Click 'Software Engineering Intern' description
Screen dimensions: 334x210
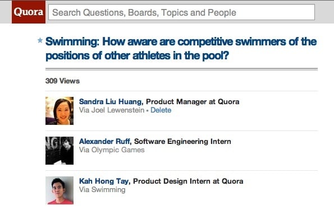[182, 141]
